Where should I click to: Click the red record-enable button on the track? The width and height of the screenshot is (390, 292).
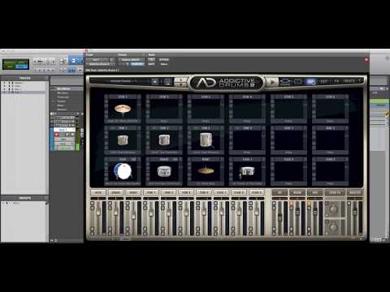pyautogui.click(x=57, y=135)
